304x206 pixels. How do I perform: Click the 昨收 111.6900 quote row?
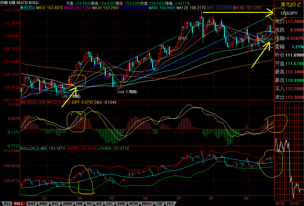tap(289, 55)
